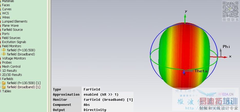Image resolution: width=240 pixels, height=112 pixels.
Task: Select the Materials tree item
Action: (8, 1)
